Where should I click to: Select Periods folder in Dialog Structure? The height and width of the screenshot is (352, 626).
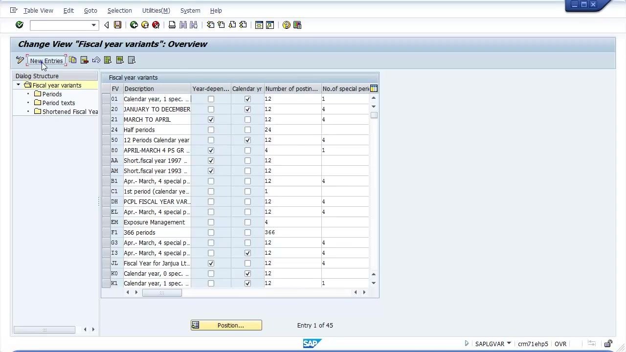pos(52,94)
